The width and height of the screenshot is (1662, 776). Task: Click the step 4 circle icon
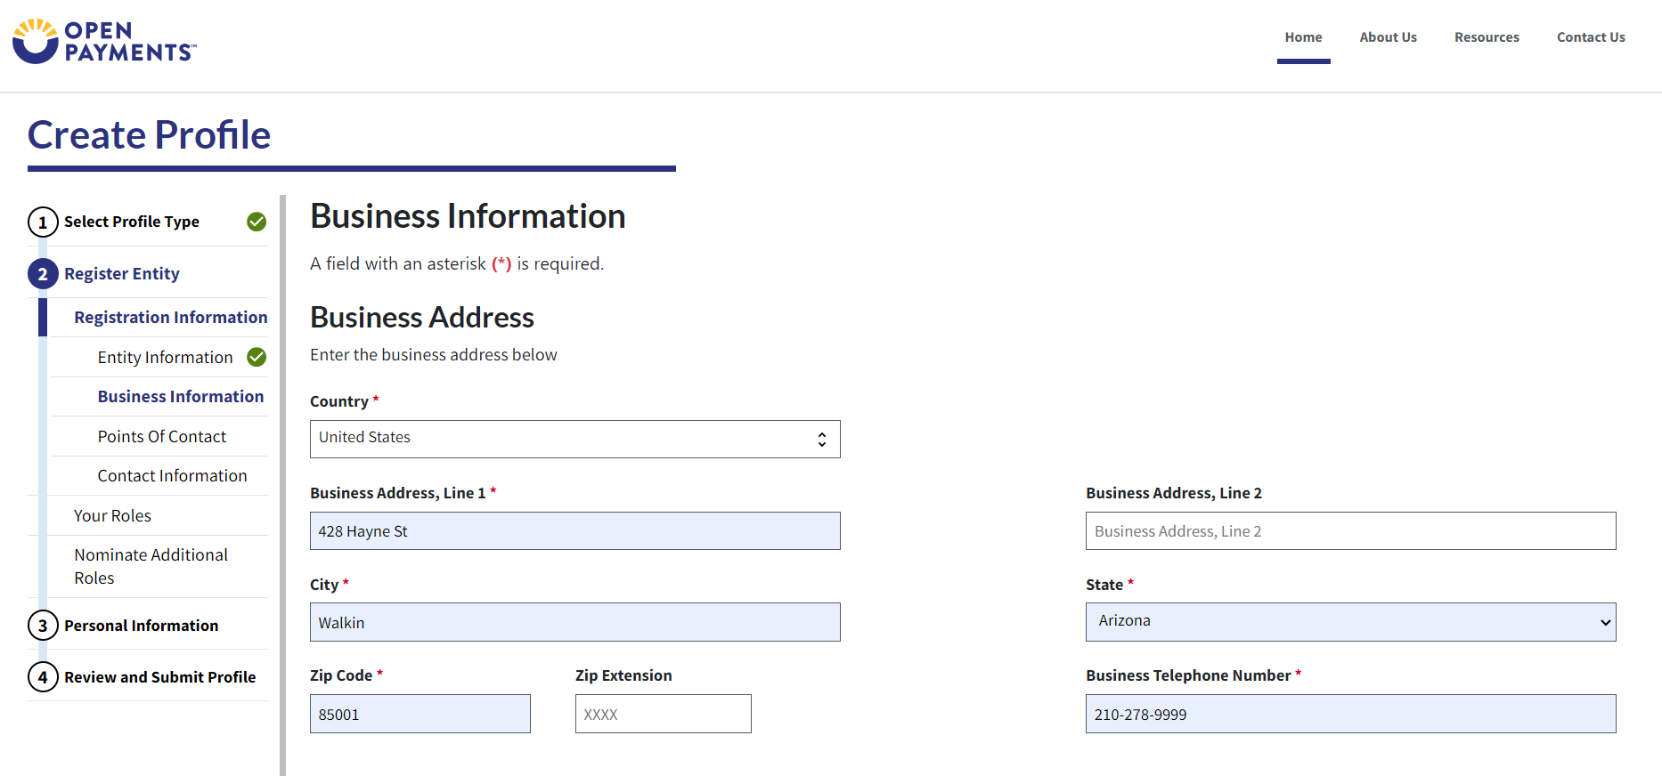coord(43,677)
